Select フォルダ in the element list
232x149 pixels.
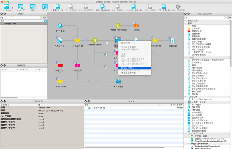pyautogui.click(x=196, y=28)
